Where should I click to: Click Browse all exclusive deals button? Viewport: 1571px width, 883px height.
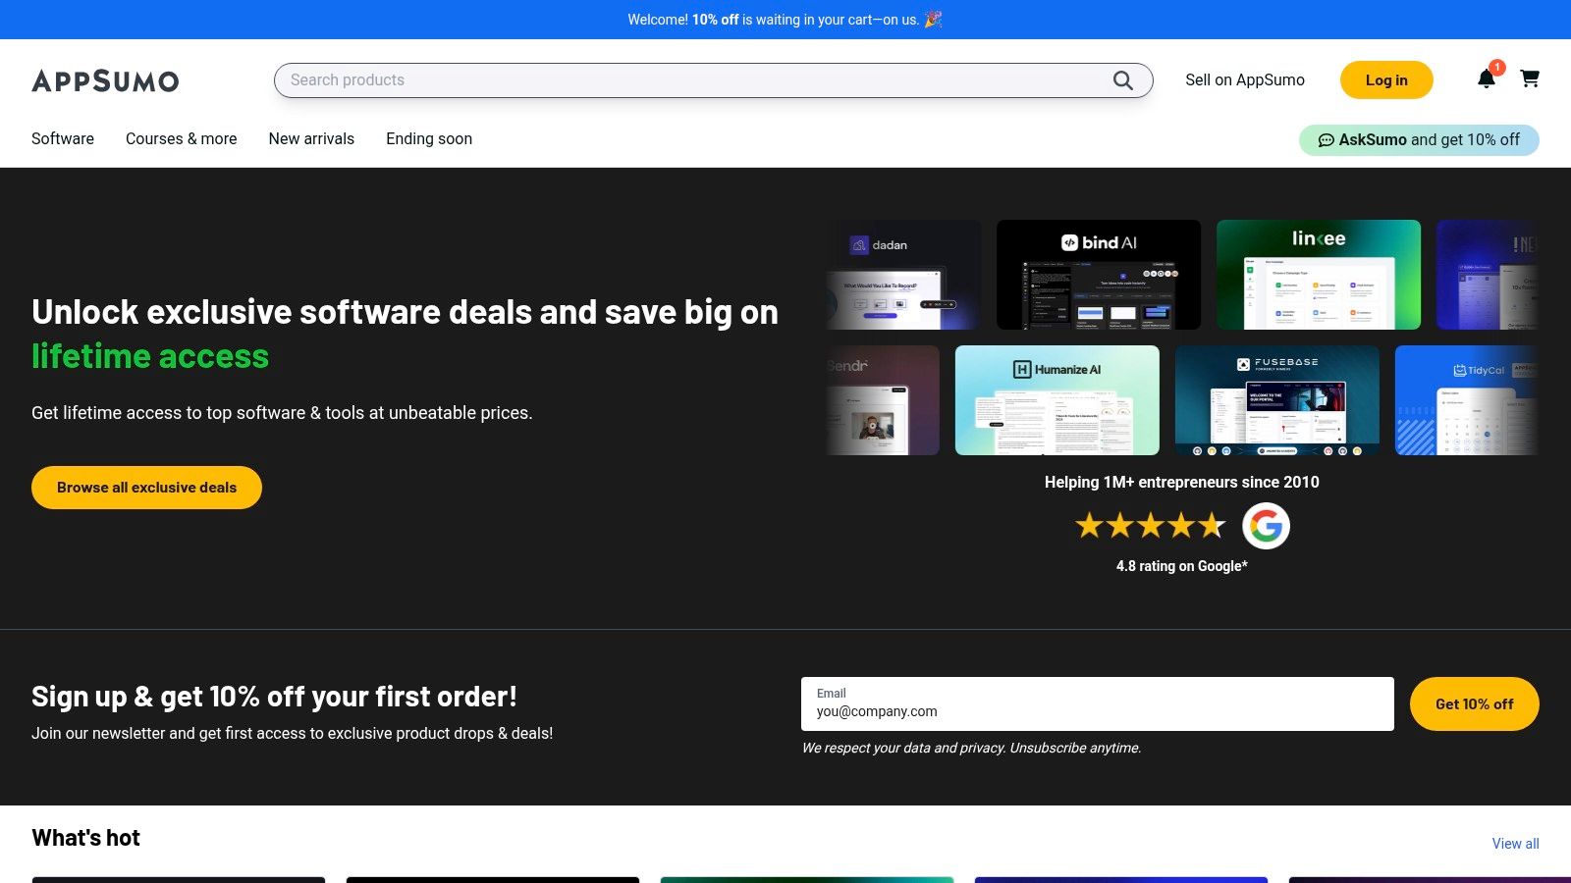146,488
